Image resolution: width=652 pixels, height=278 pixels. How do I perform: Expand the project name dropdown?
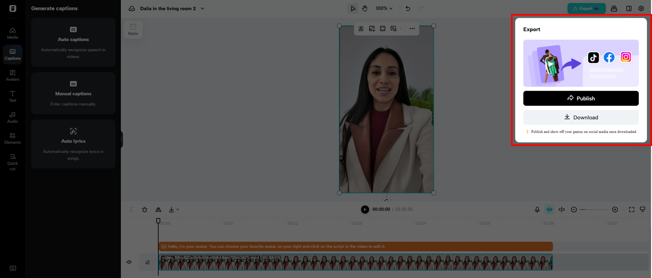(x=202, y=8)
